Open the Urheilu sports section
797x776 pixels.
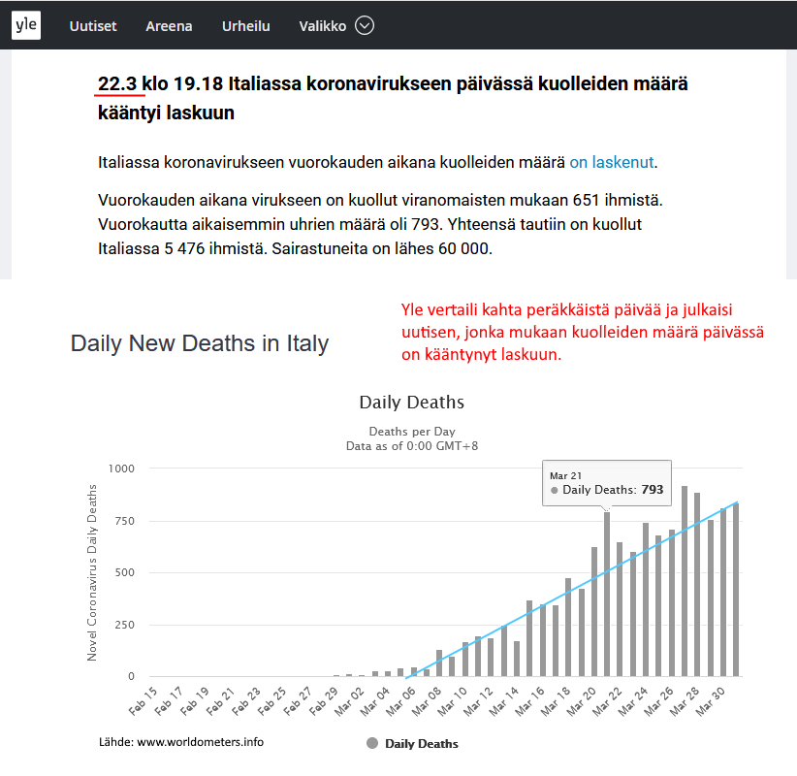click(245, 26)
